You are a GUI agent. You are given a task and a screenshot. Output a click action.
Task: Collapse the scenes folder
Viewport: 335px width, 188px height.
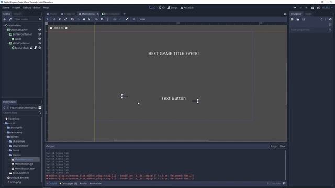(6, 137)
